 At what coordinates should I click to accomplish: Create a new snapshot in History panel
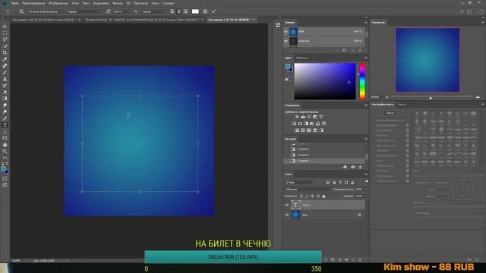352,167
